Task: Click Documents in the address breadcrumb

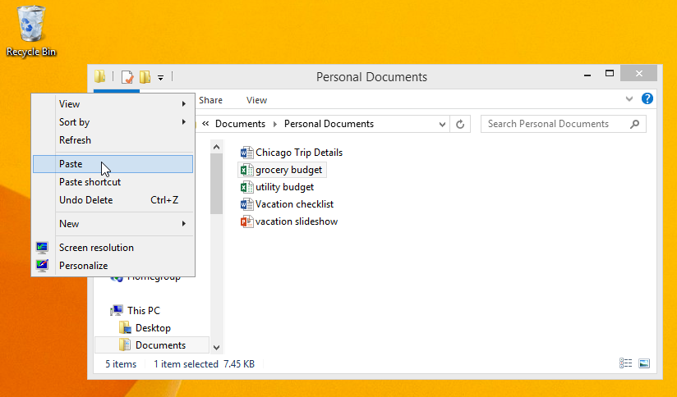Action: coord(240,125)
